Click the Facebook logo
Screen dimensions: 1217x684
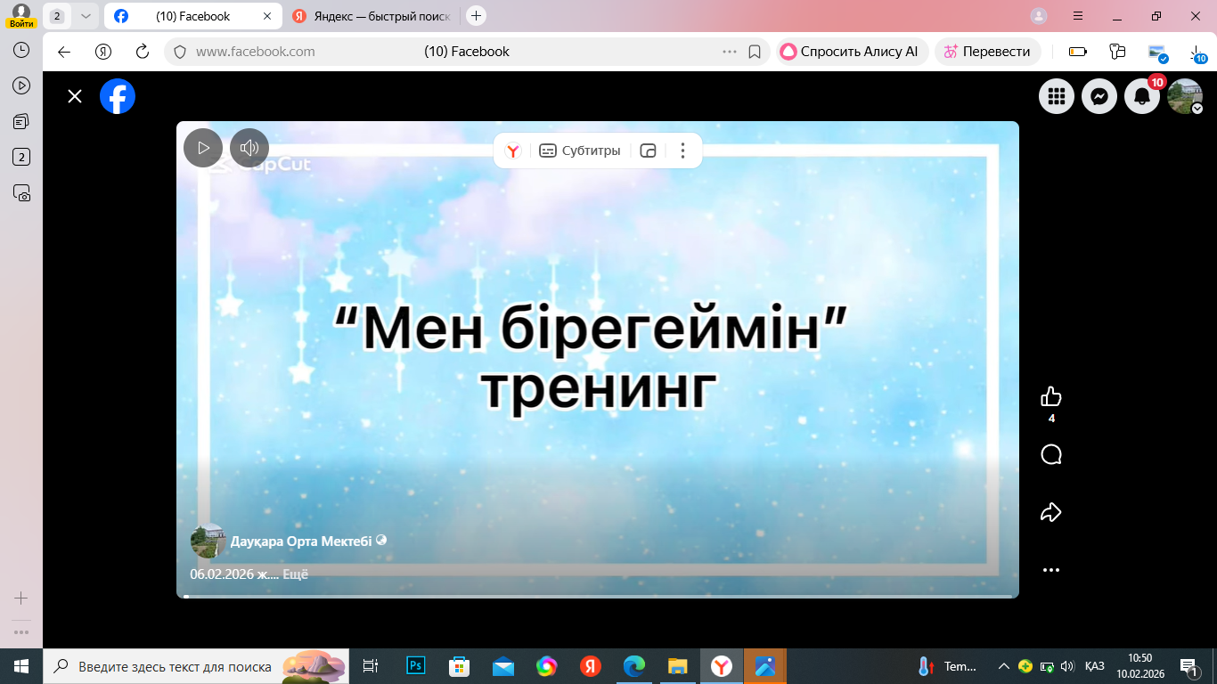[118, 96]
